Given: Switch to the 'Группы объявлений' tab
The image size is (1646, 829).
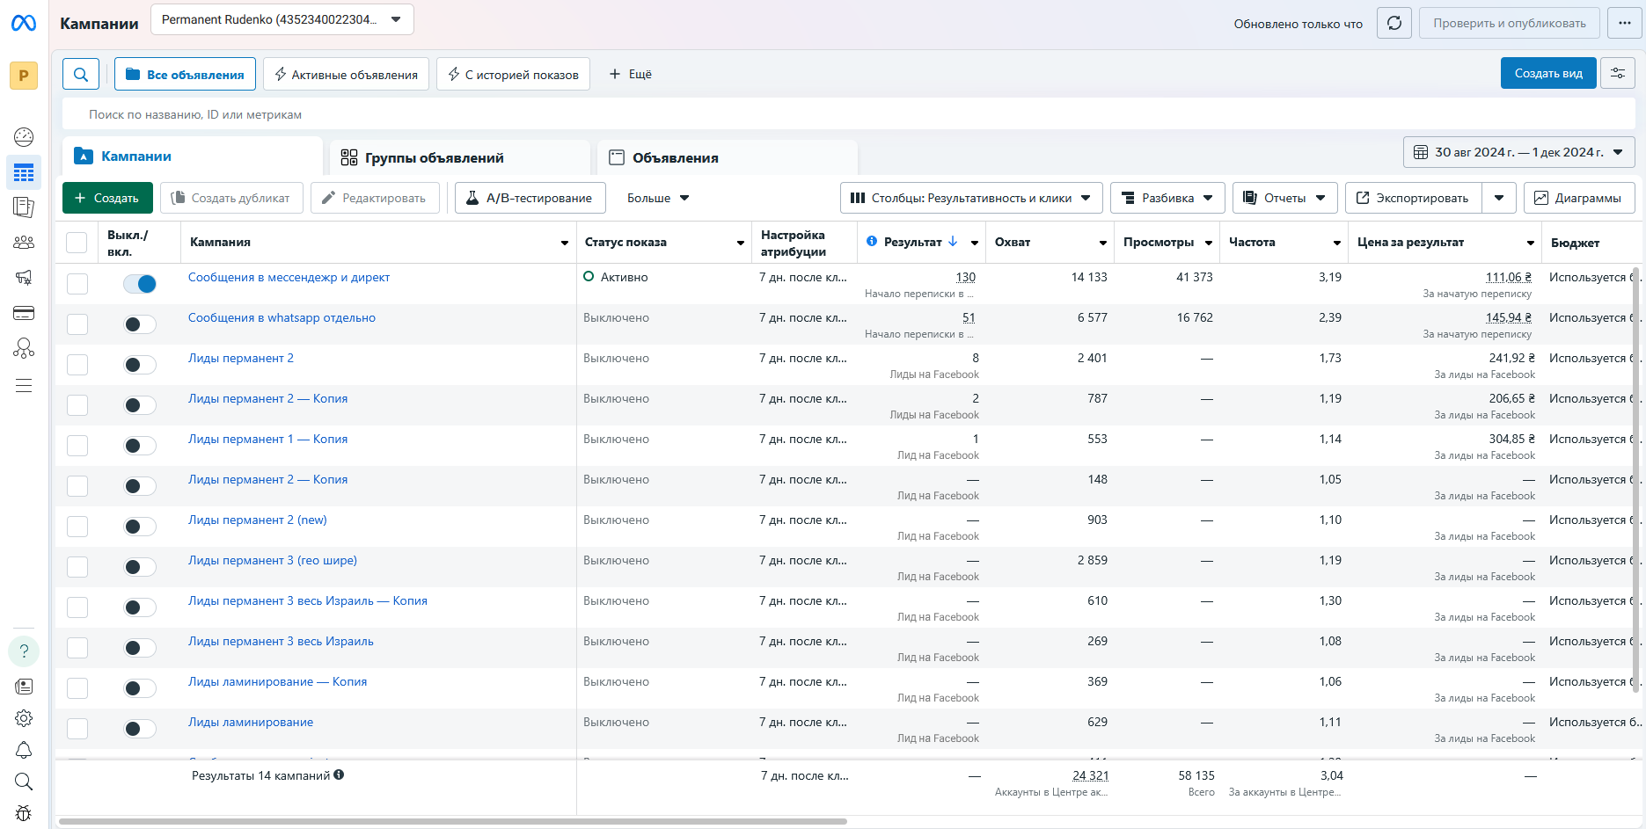Looking at the screenshot, I should pos(434,158).
